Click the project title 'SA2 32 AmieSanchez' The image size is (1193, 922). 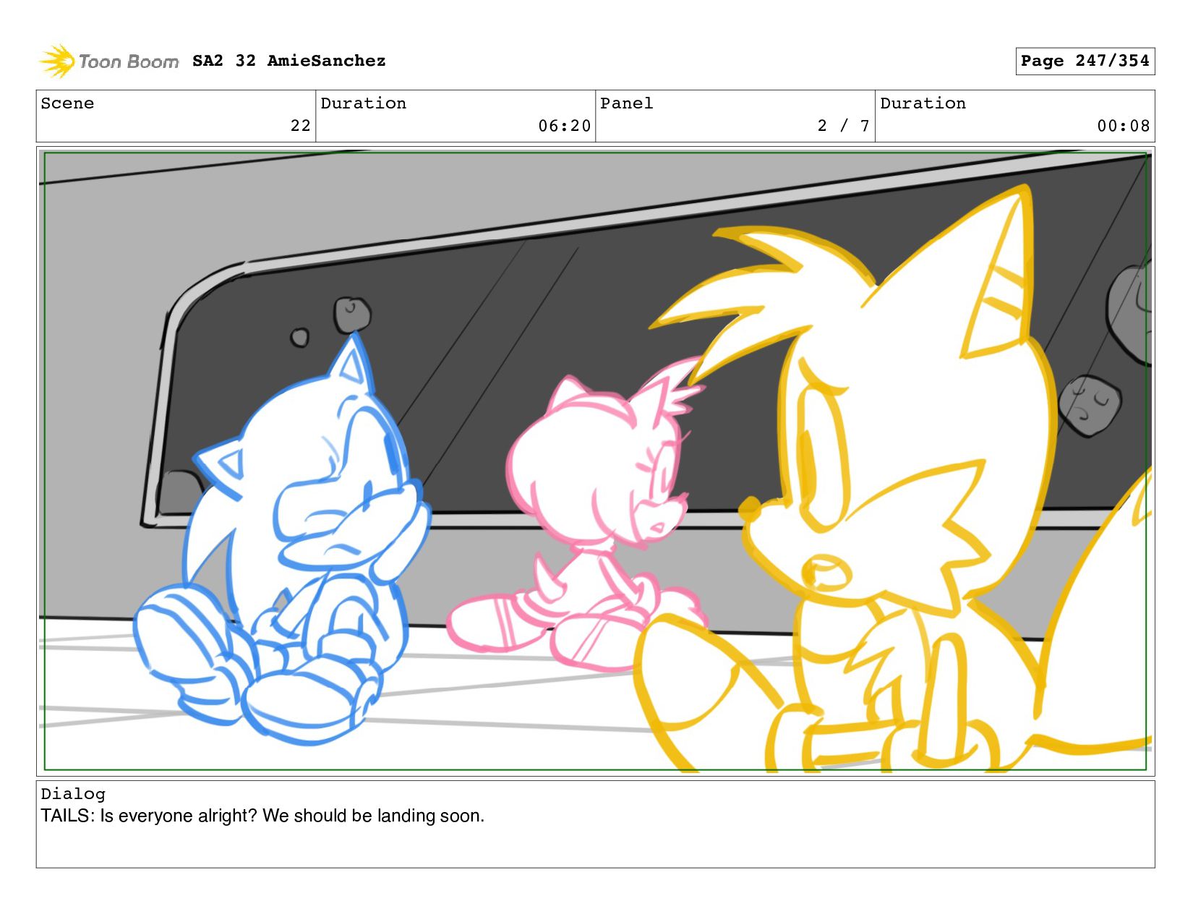(289, 61)
